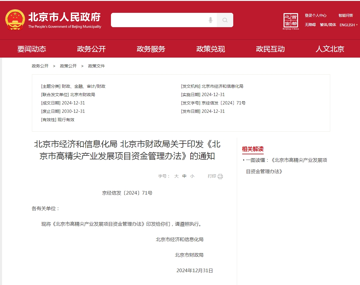Open the ENGLISH language dropdown
The width and height of the screenshot is (360, 285).
348,25
